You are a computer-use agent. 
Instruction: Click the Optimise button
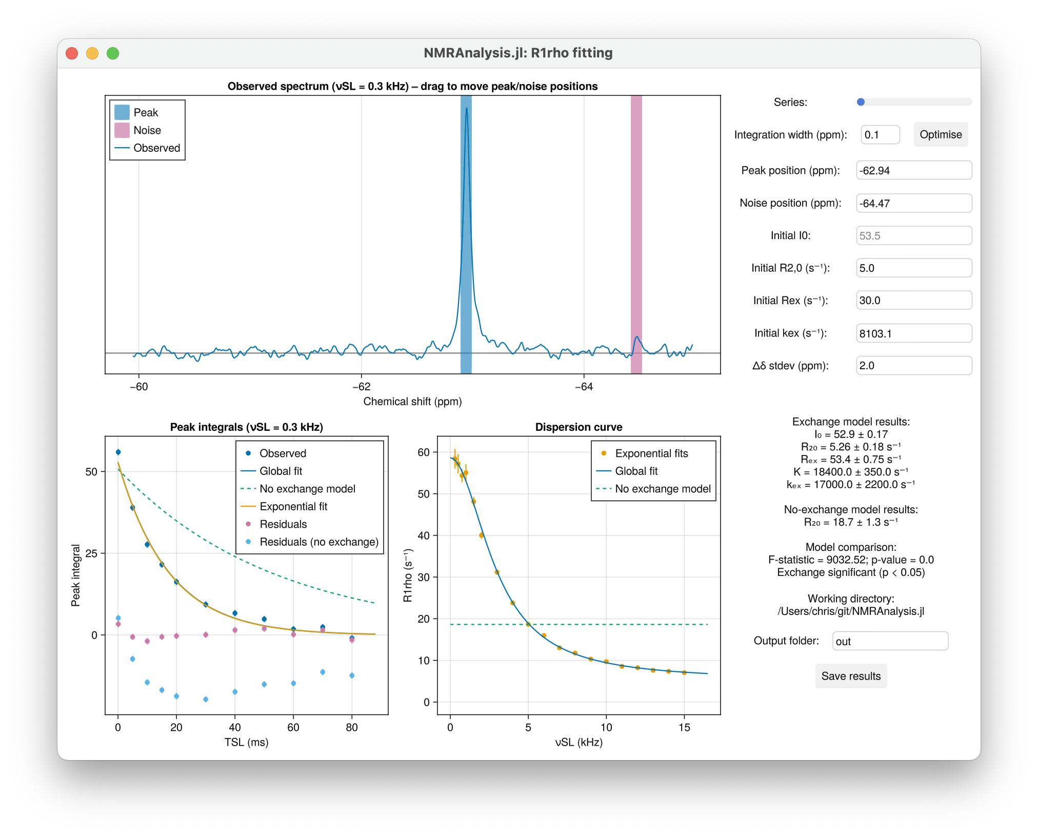point(940,134)
